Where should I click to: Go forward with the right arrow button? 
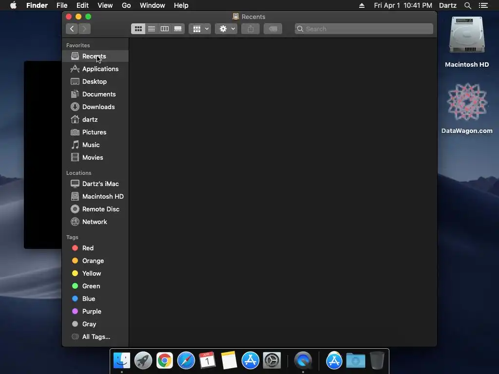[85, 29]
